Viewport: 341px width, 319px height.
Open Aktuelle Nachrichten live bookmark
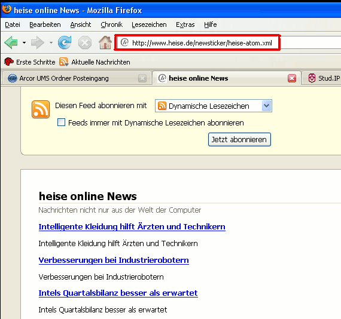[x=95, y=62]
